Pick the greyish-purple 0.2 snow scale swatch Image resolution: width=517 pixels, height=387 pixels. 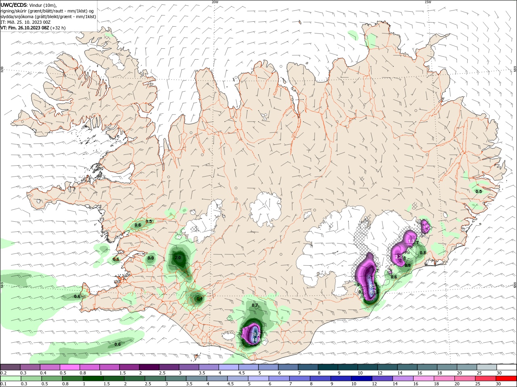[x=10, y=367]
